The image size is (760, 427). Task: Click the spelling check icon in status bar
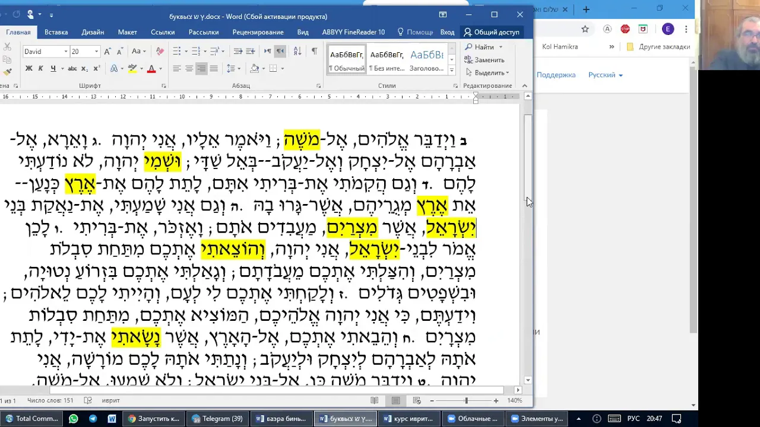tap(88, 400)
